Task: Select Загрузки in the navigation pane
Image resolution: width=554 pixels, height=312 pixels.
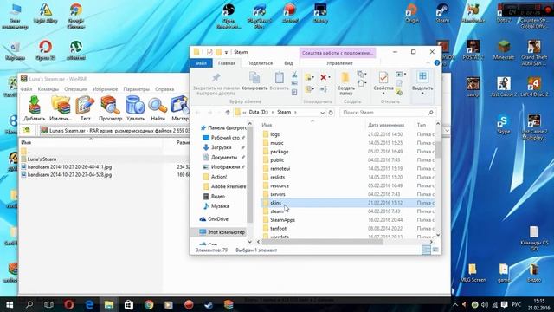Action: (222, 147)
